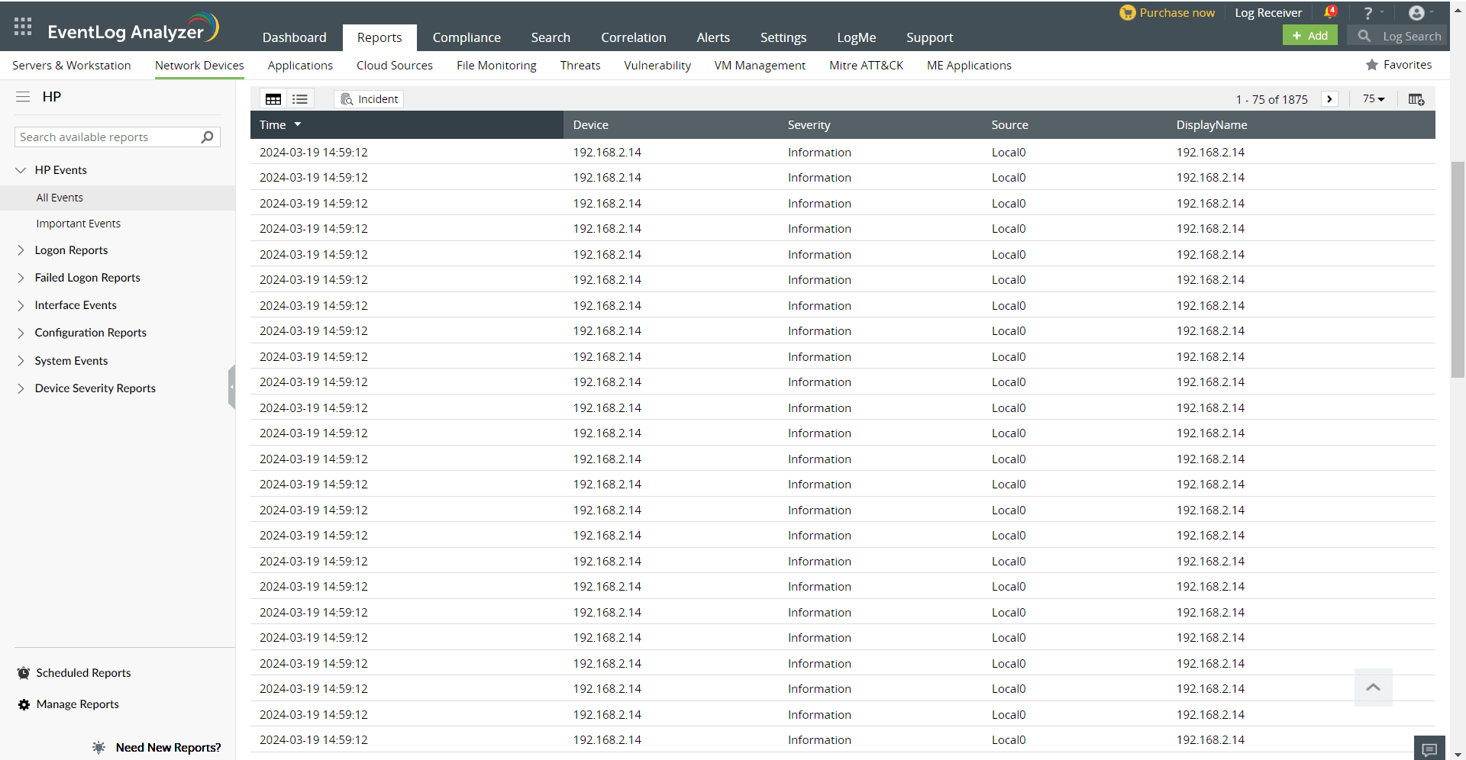The image size is (1466, 760).
Task: Open the ME Applications subtab
Action: [x=969, y=66]
